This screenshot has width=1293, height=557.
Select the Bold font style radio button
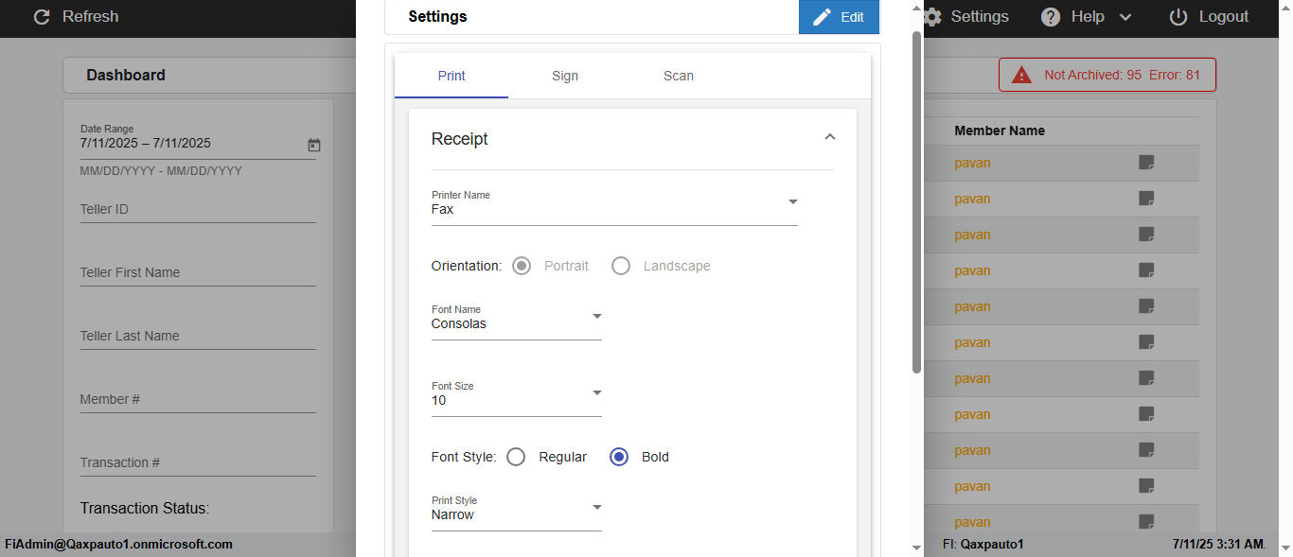(x=619, y=457)
